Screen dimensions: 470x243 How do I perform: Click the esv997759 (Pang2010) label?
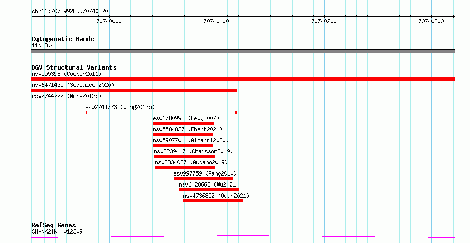pyautogui.click(x=205, y=173)
